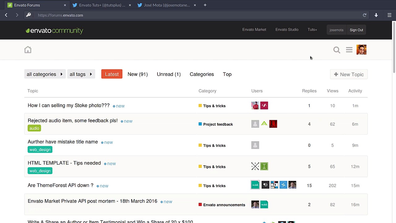Expand the all tags dropdown

pos(81,74)
